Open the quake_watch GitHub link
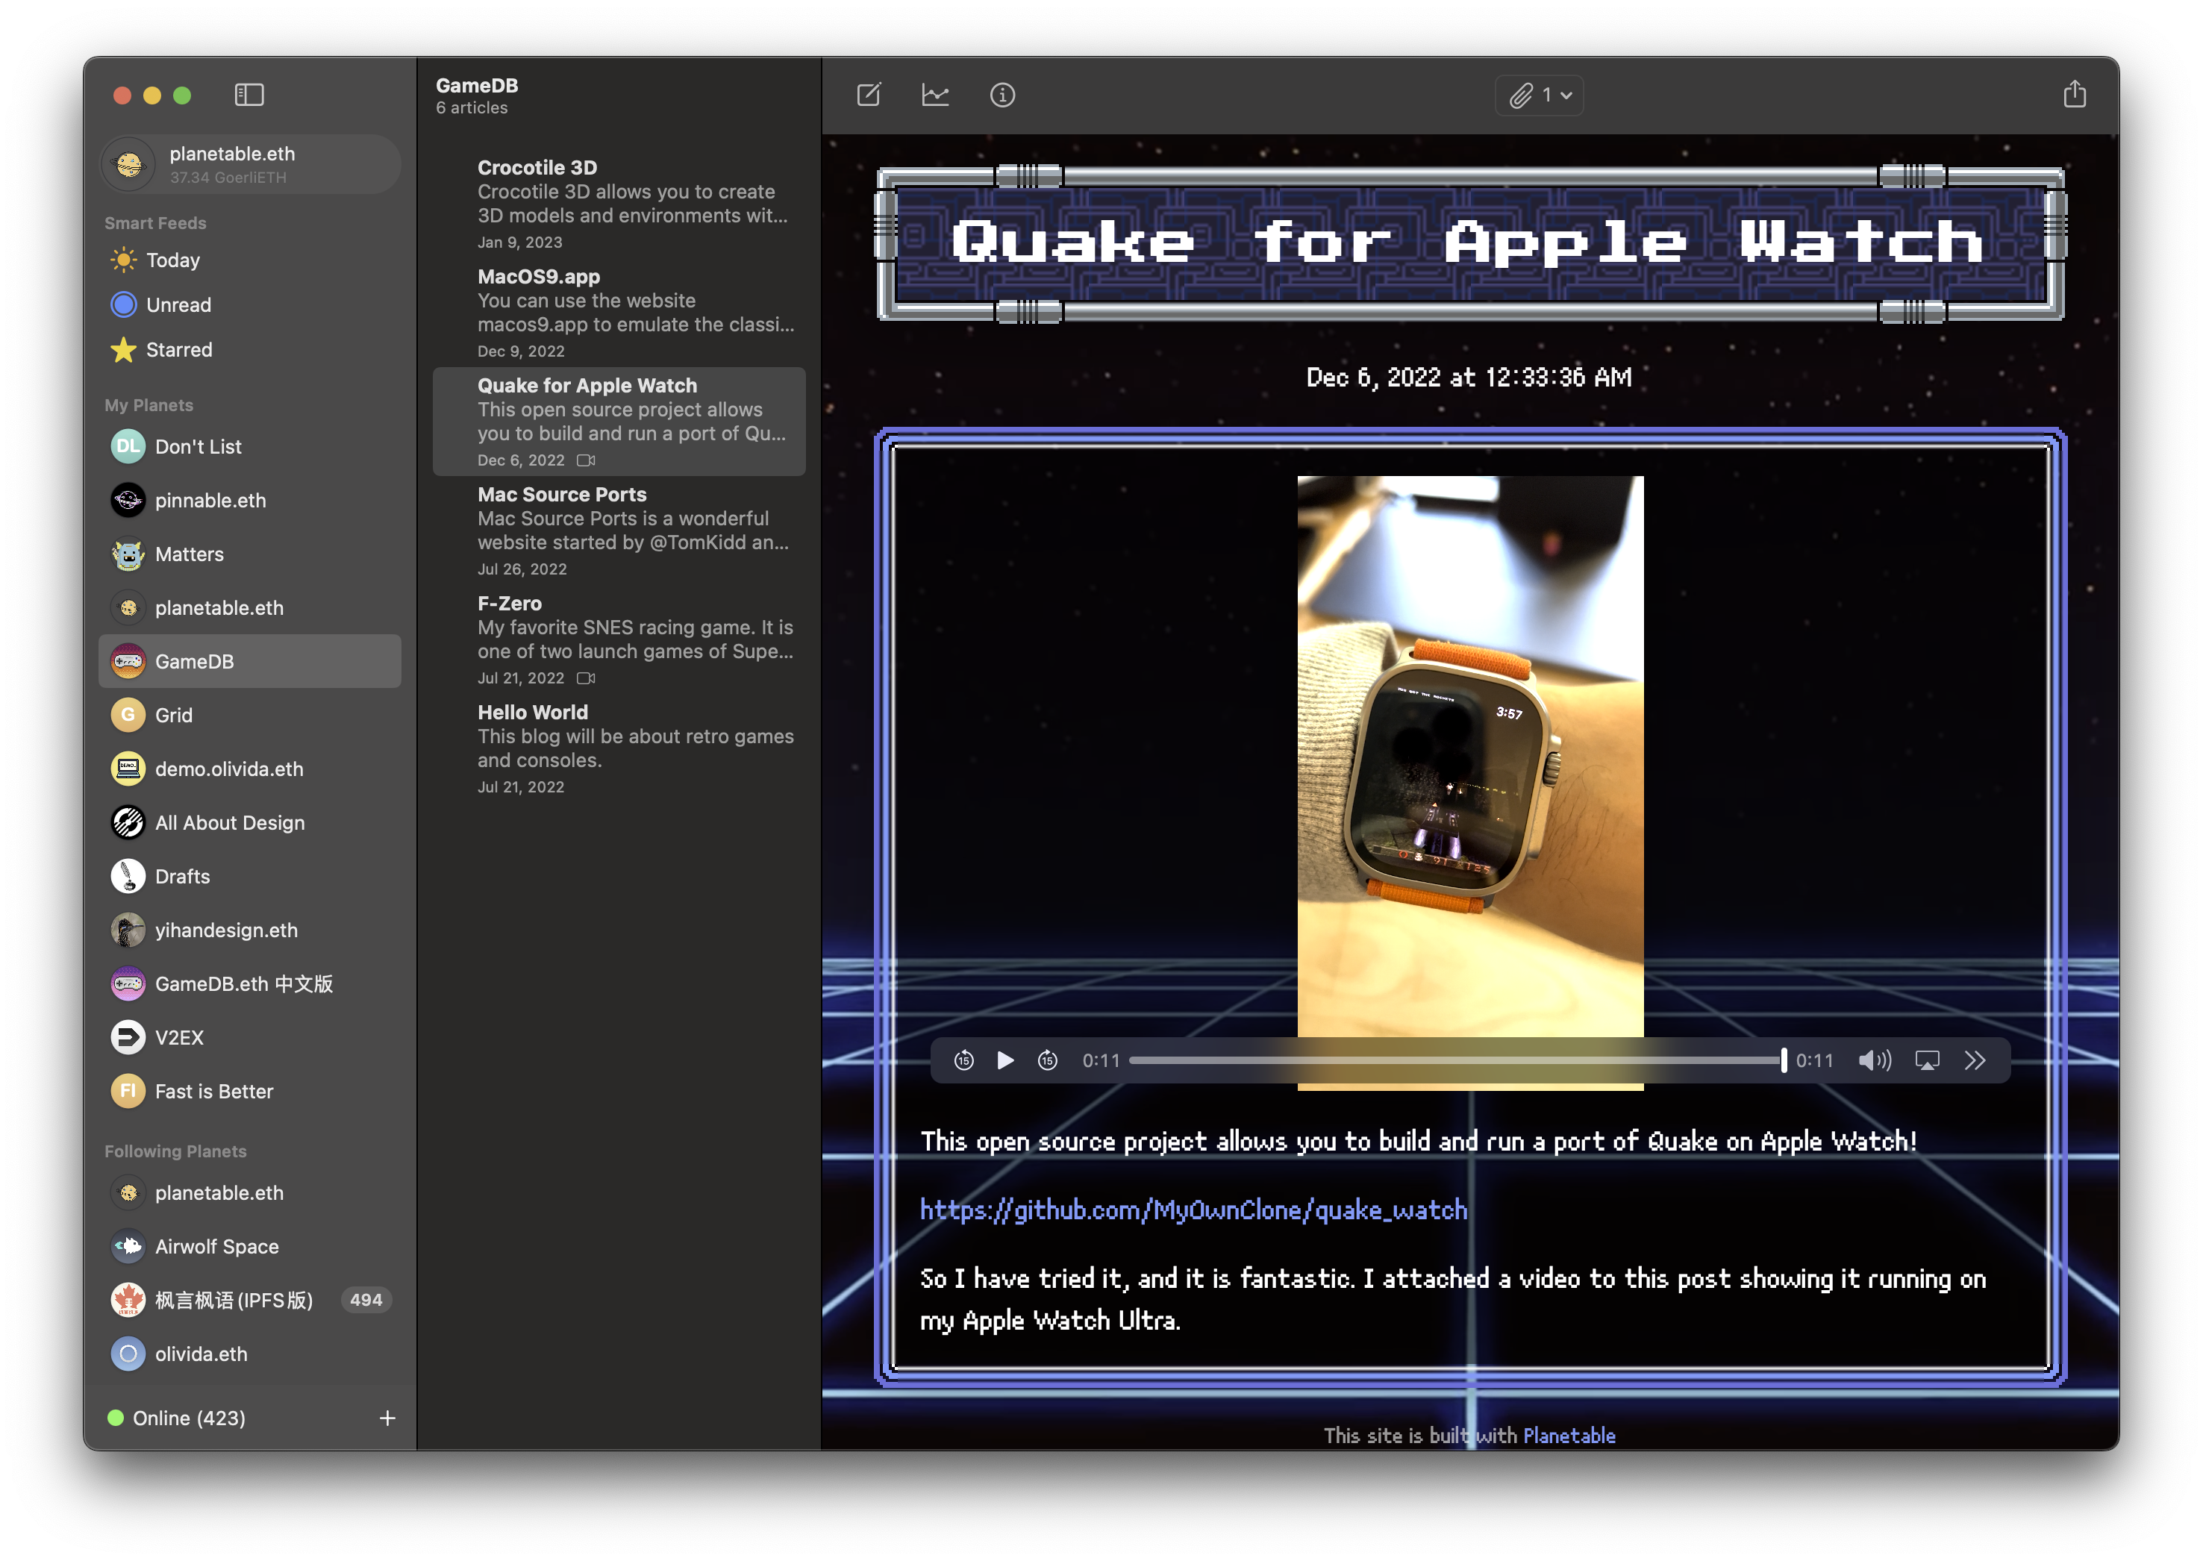 [x=1194, y=1210]
